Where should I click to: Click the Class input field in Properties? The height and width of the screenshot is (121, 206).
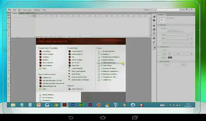coord(178,43)
